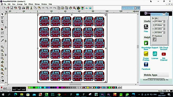
Task: Select the Eyedropper tool
Action: (x=2, y=41)
